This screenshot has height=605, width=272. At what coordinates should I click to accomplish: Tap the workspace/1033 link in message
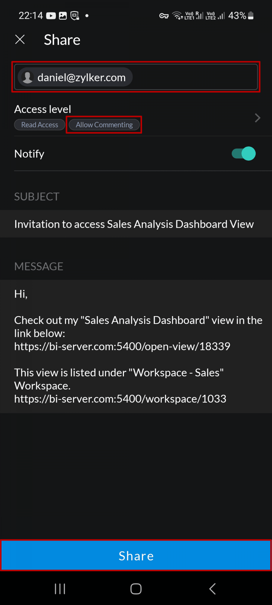[120, 399]
